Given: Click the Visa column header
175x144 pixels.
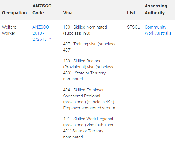Looking at the screenshot, I should click(68, 13).
